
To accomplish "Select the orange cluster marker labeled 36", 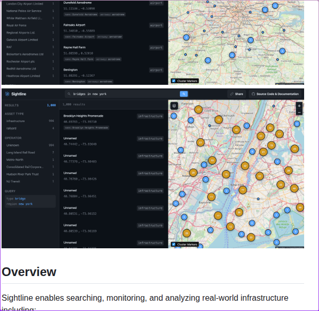I will coord(239,212).
